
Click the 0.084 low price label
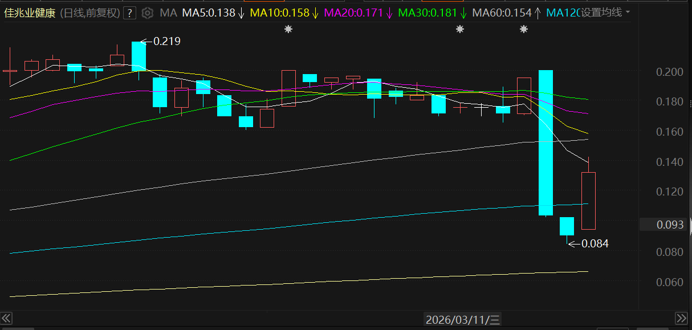pos(595,244)
